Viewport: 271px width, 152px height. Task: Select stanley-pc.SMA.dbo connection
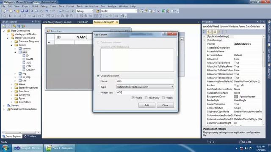[25, 34]
